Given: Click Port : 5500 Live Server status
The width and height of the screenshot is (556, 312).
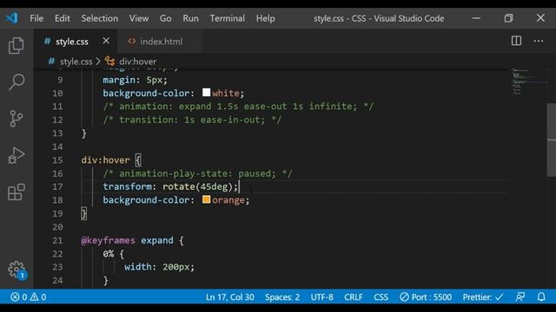Looking at the screenshot, I should click(x=426, y=296).
